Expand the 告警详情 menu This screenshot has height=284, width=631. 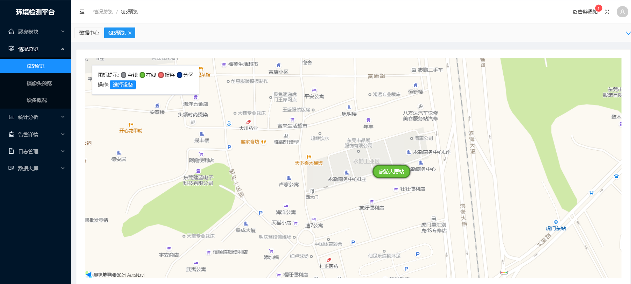click(63, 134)
